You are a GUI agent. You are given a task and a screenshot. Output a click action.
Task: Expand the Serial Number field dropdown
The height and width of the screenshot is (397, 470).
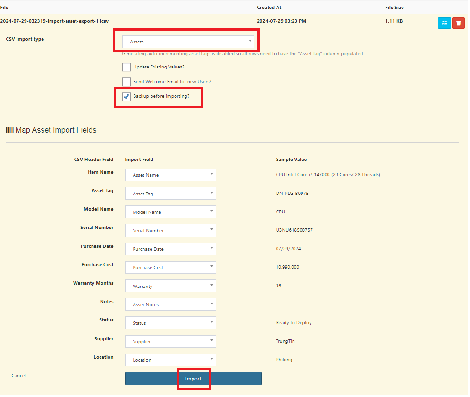(x=170, y=230)
